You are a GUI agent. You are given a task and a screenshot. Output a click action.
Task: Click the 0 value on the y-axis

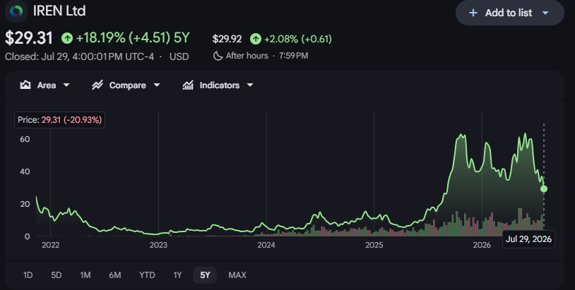tap(28, 236)
